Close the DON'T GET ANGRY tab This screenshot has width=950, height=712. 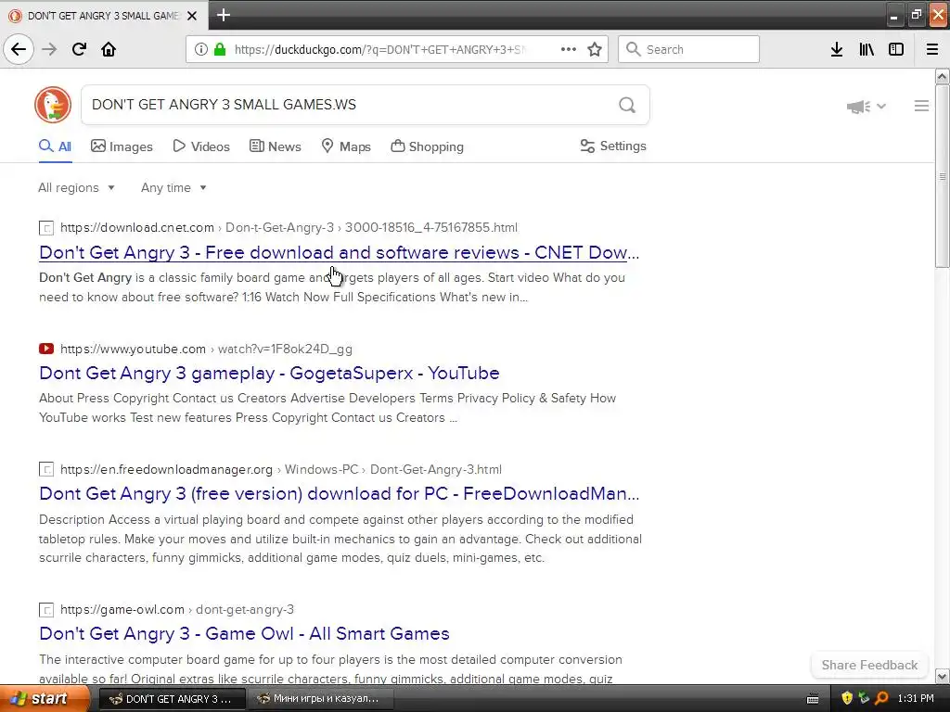tap(192, 16)
